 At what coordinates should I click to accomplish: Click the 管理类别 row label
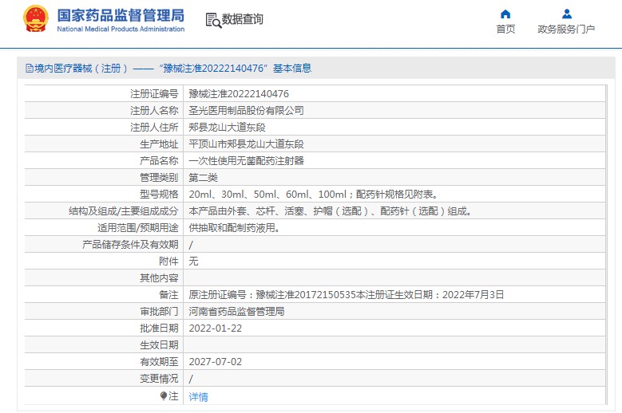coord(159,177)
